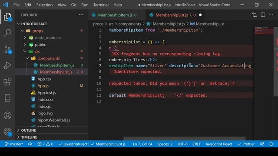
Task: Open the Accounts icon in activity bar
Action: (x=7, y=116)
